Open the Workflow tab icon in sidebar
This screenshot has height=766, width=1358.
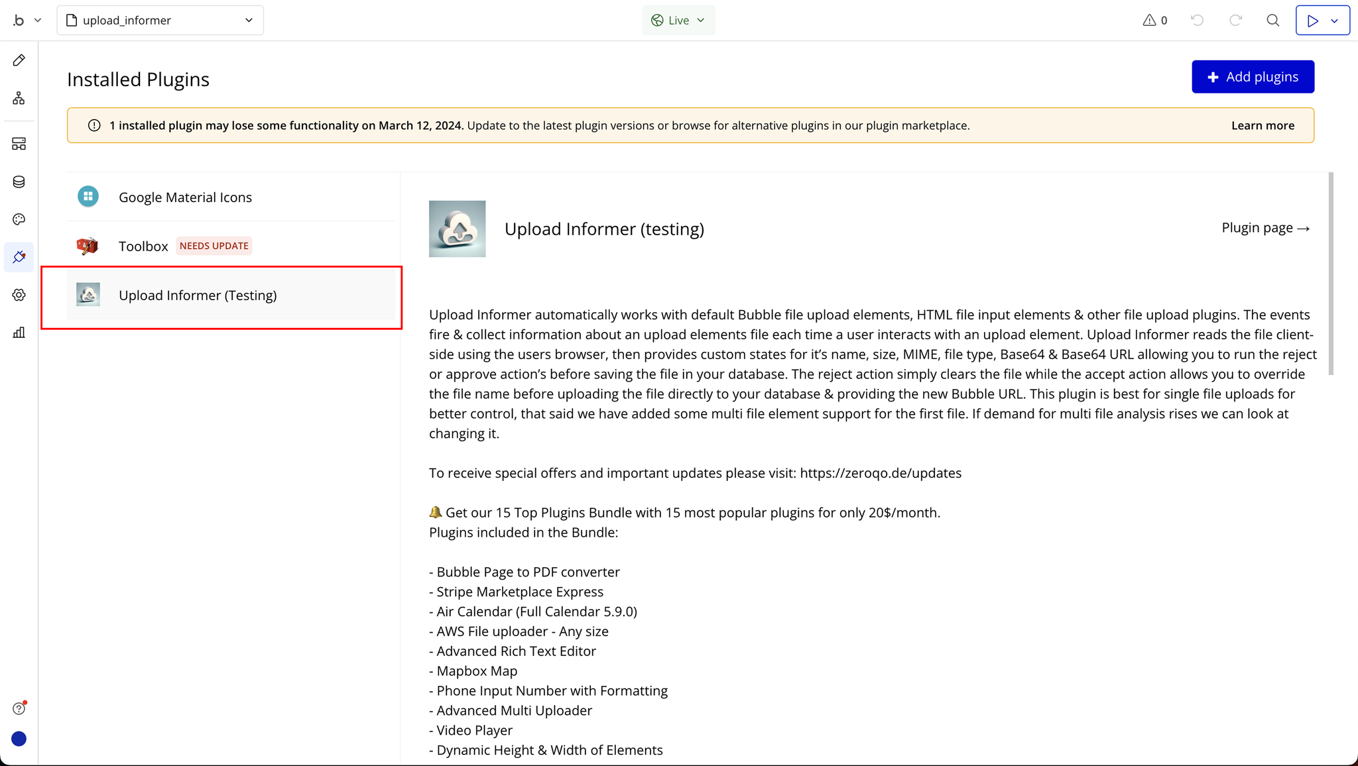click(x=19, y=99)
